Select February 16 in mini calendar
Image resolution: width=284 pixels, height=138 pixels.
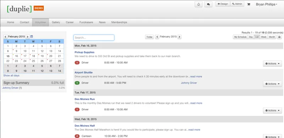point(16,56)
